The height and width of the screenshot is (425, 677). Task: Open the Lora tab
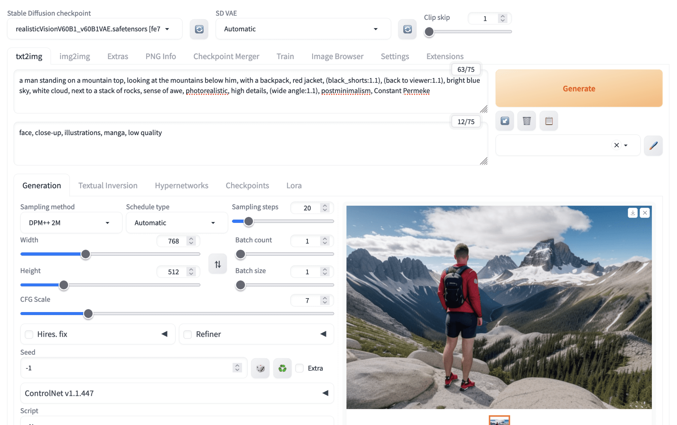tap(294, 186)
